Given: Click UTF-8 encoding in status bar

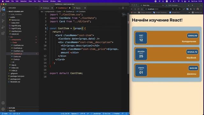Looking at the screenshot, I should click(83, 114).
